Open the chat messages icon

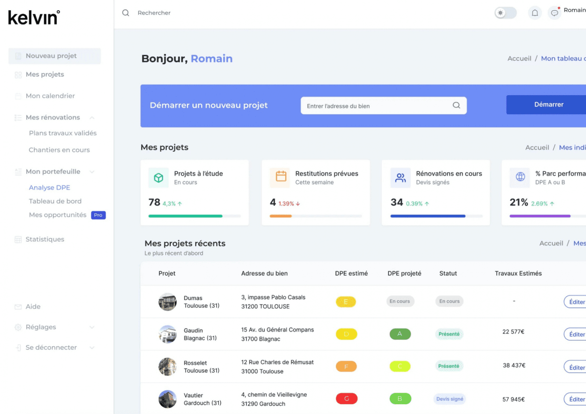(554, 13)
